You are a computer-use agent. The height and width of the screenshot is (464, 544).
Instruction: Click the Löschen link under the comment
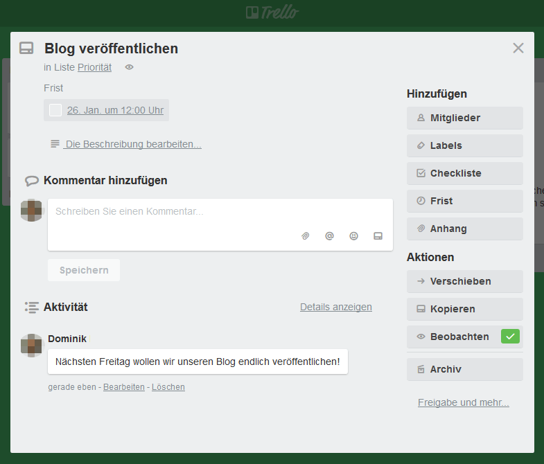coord(168,387)
